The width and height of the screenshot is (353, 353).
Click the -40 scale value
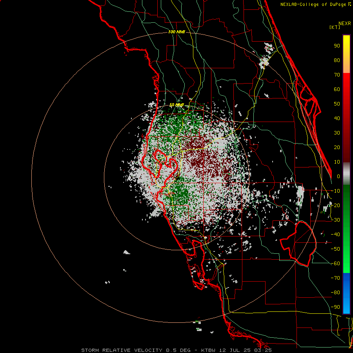335,235
